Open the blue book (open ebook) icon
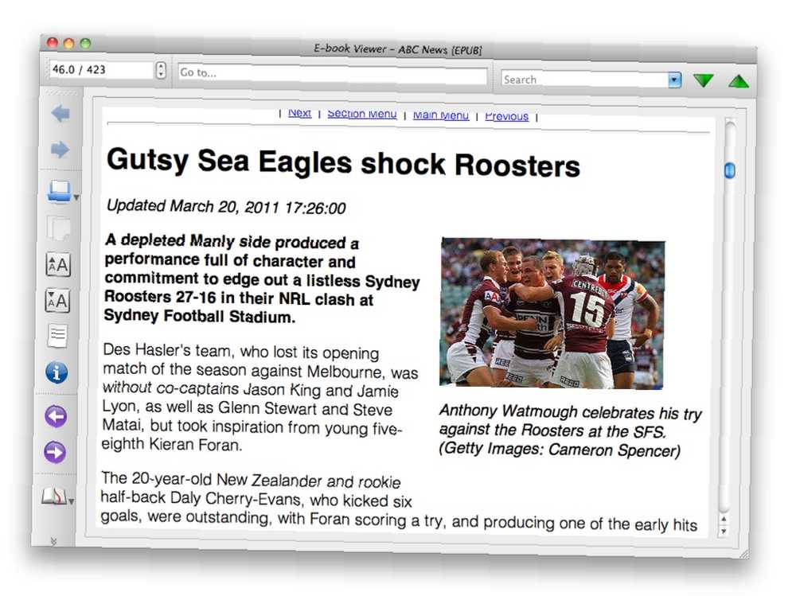 [60, 192]
